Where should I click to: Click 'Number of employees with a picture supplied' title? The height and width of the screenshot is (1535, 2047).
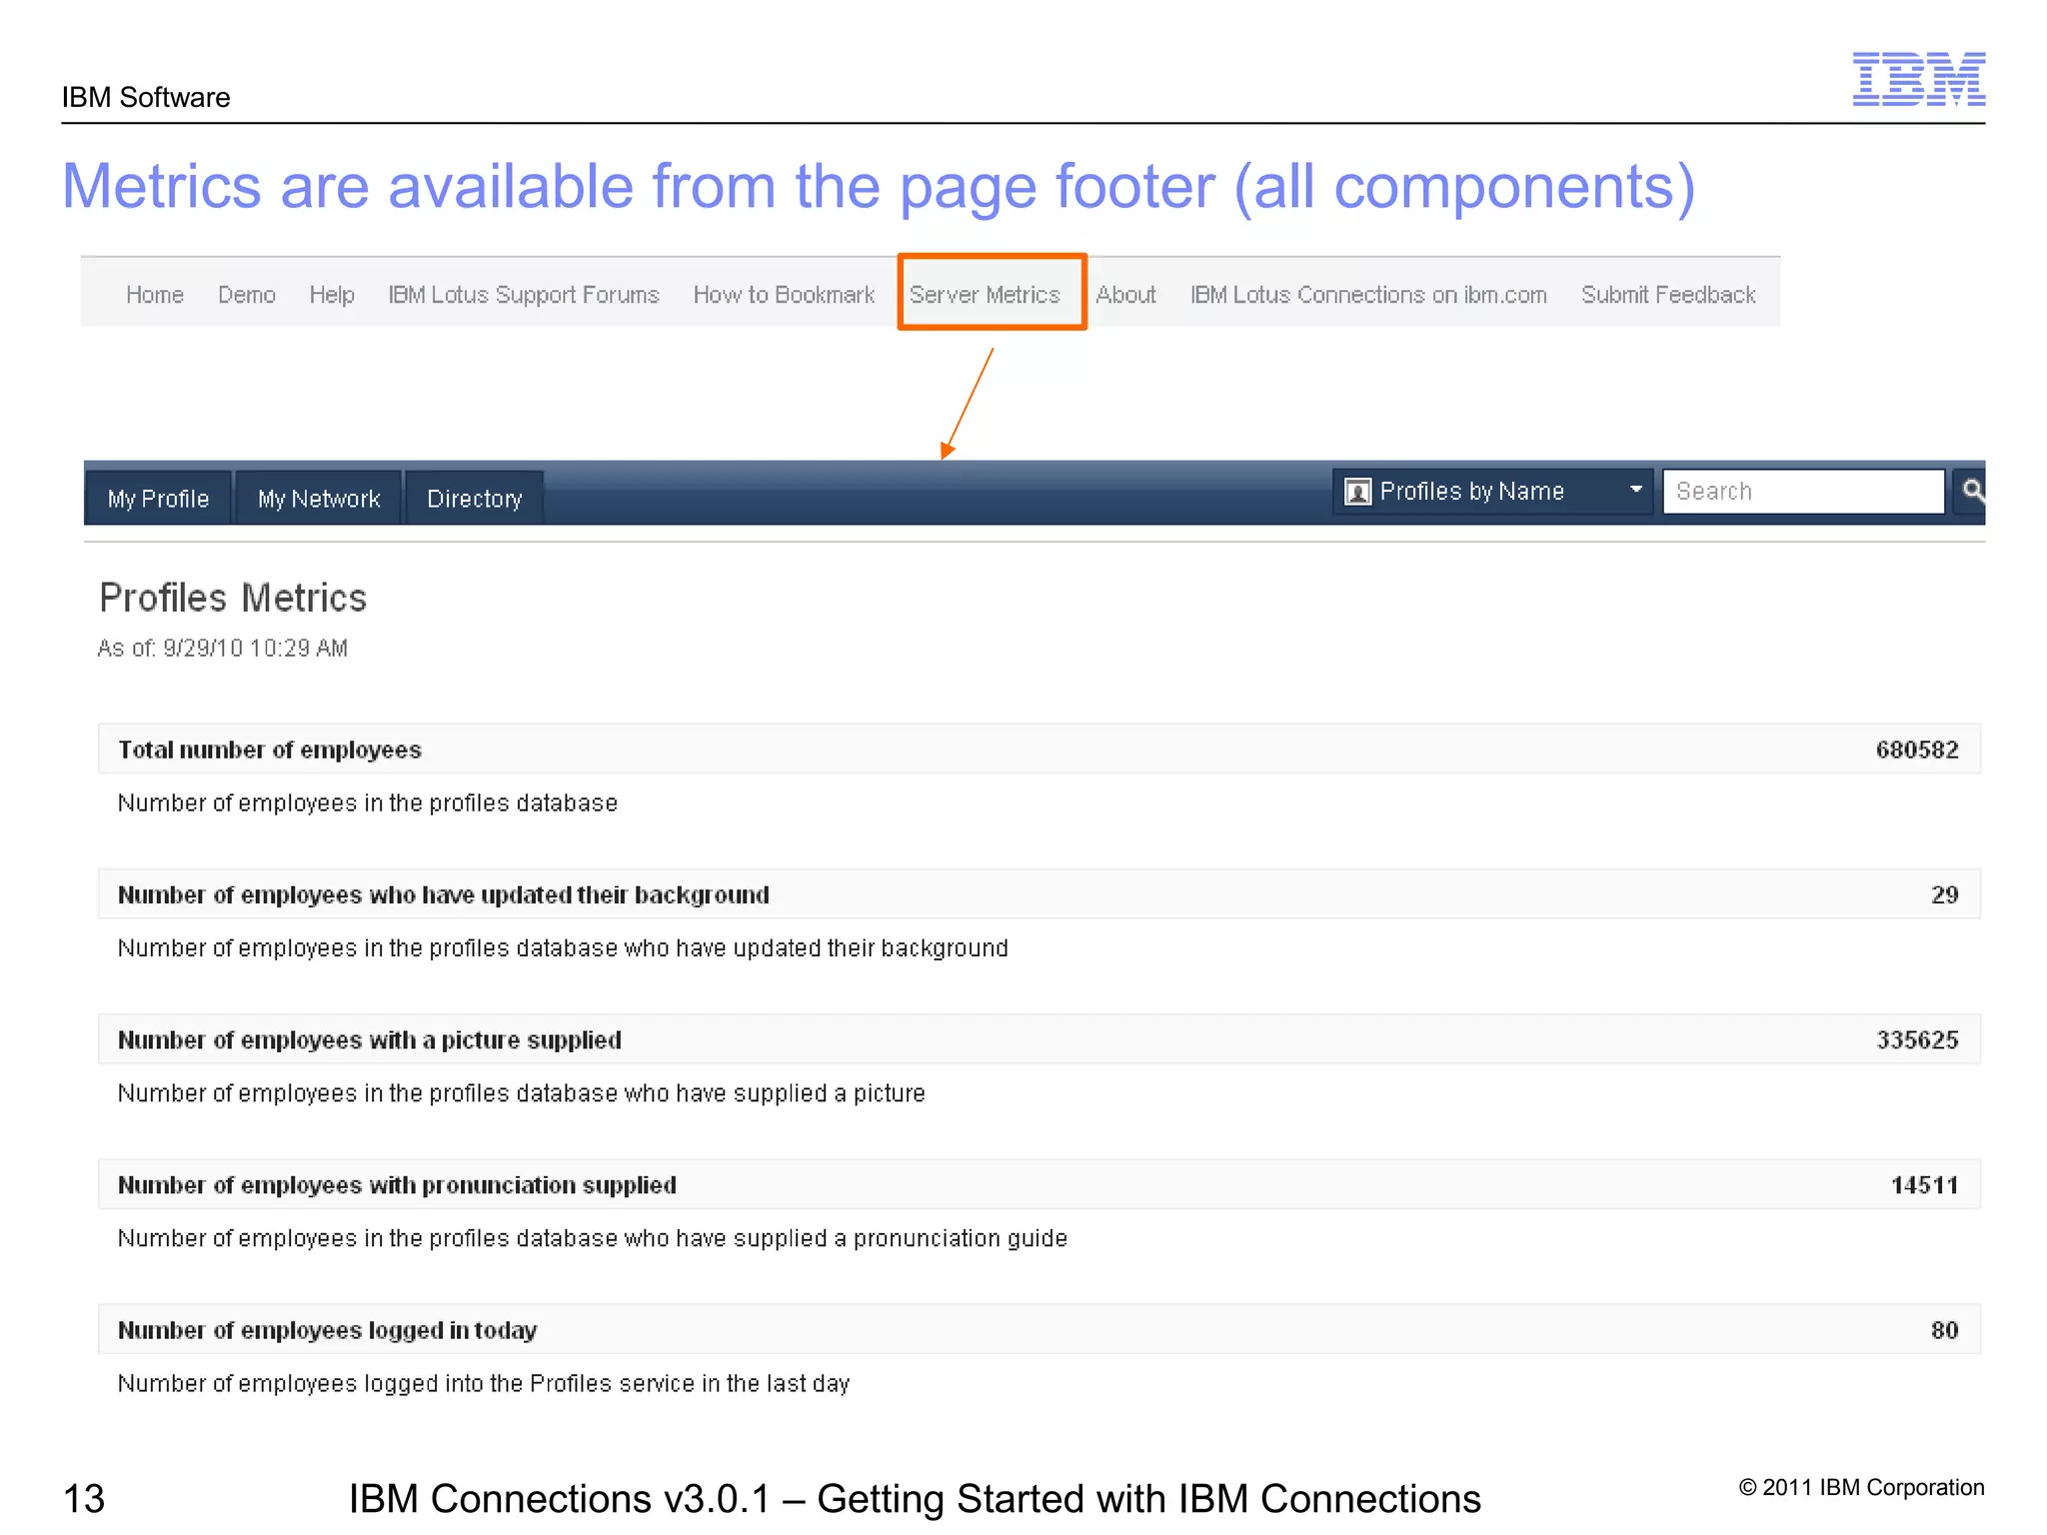[370, 1040]
